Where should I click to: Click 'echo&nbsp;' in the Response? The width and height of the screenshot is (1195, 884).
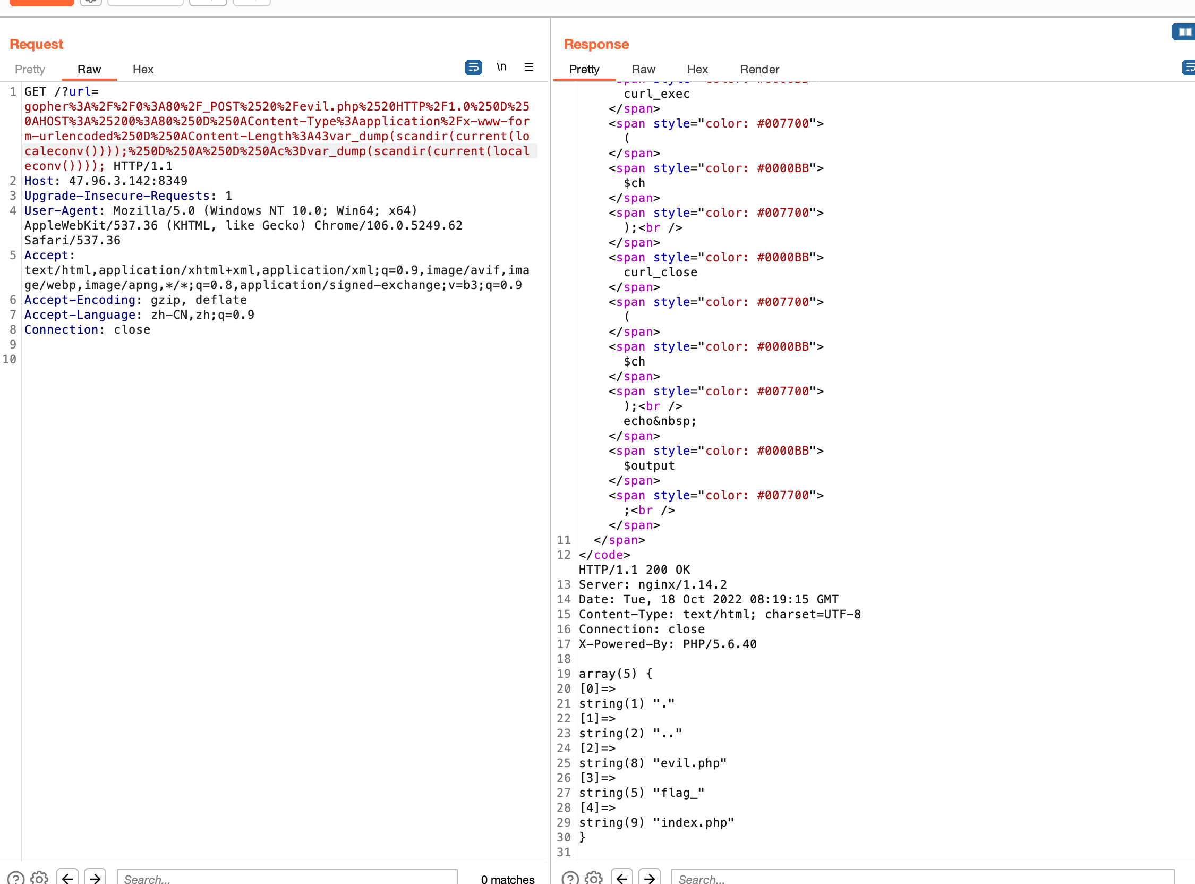tap(660, 421)
